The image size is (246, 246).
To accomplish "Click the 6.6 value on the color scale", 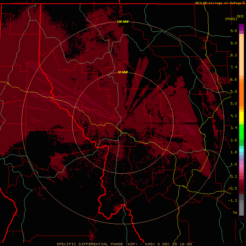I will [234, 79].
